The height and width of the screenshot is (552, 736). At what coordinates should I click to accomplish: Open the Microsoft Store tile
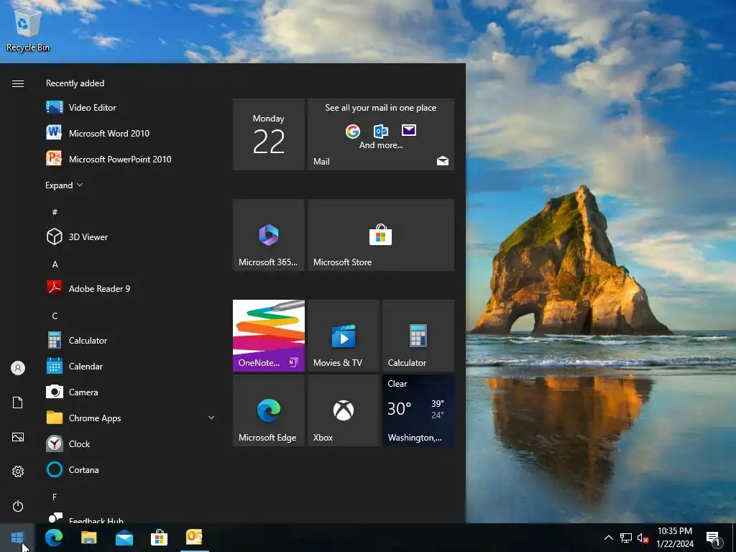coord(381,235)
